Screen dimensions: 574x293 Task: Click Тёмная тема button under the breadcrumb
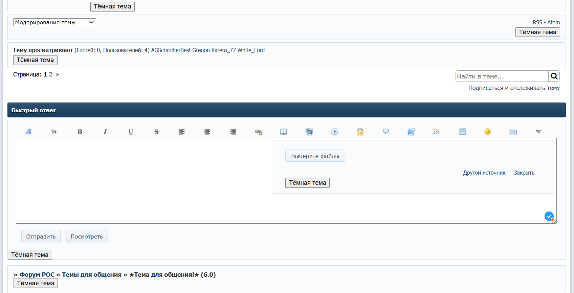(x=36, y=283)
